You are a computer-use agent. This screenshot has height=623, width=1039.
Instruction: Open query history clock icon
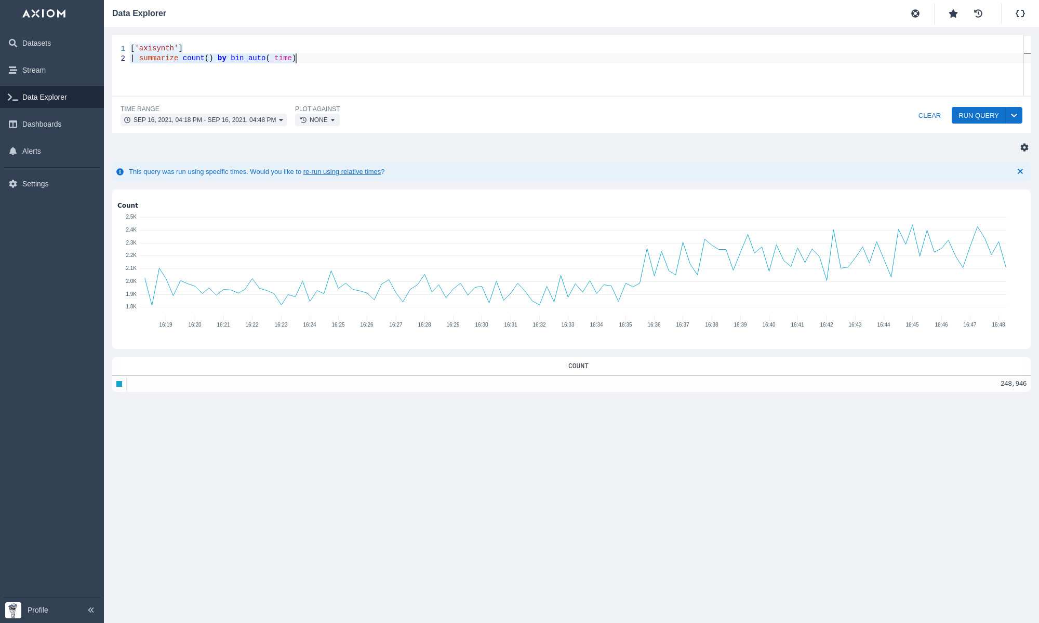pos(978,13)
